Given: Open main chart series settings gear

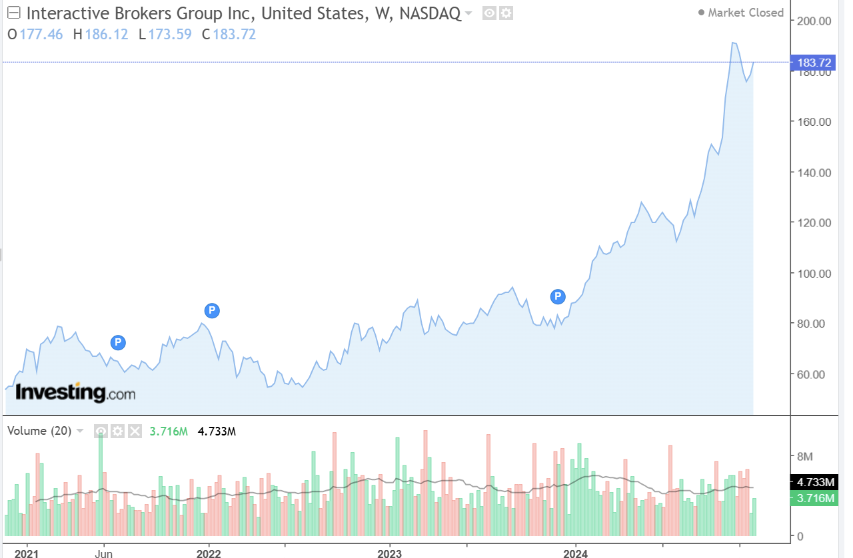Looking at the screenshot, I should click(x=506, y=13).
